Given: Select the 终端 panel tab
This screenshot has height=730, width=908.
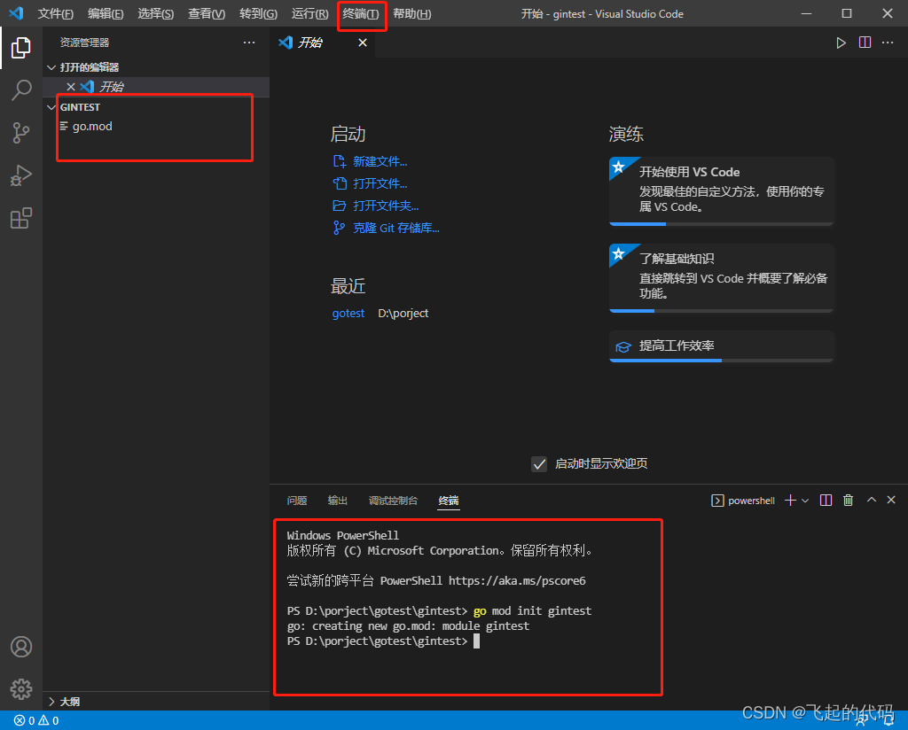Looking at the screenshot, I should click(x=449, y=501).
